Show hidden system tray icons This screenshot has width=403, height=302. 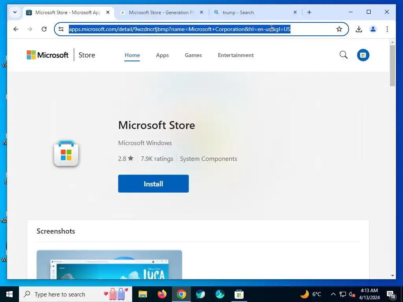coord(333,294)
